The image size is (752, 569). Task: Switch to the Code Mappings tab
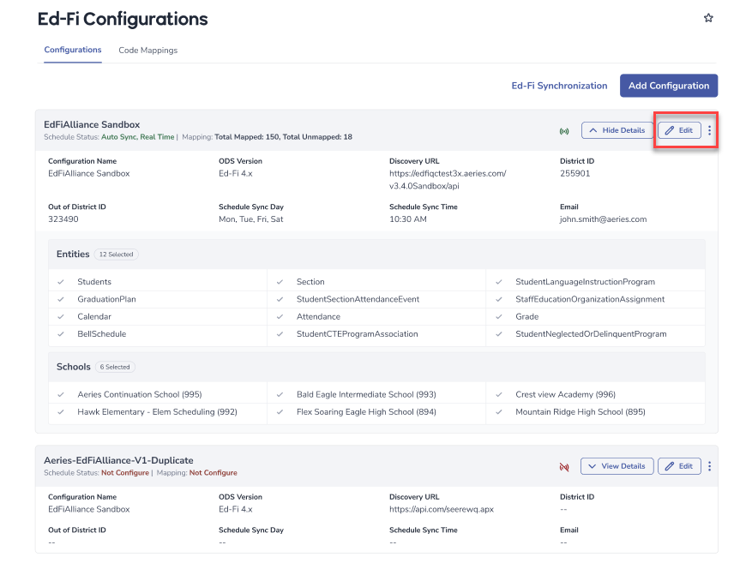pyautogui.click(x=147, y=51)
